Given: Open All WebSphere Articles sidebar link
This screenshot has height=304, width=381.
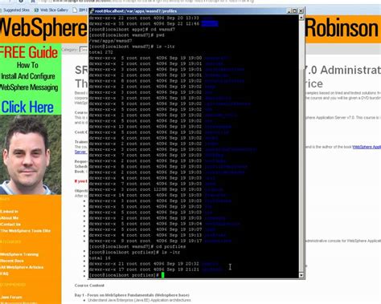Looking at the screenshot, I should point(22,267).
